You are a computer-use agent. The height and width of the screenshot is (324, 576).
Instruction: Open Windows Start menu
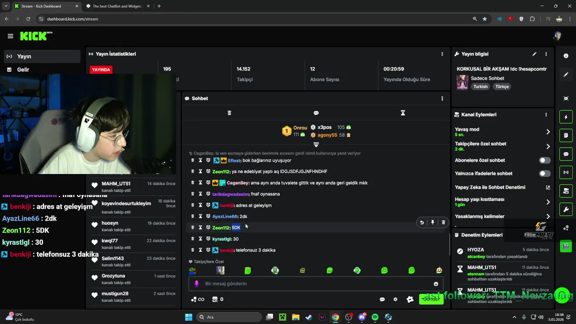[x=189, y=317]
